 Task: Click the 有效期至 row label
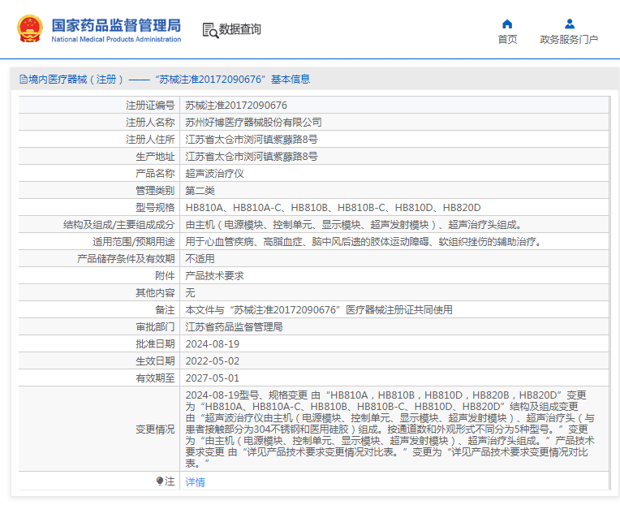pos(155,378)
